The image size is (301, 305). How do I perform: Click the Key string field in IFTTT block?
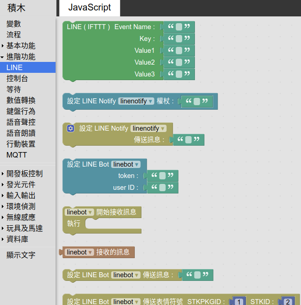179,39
